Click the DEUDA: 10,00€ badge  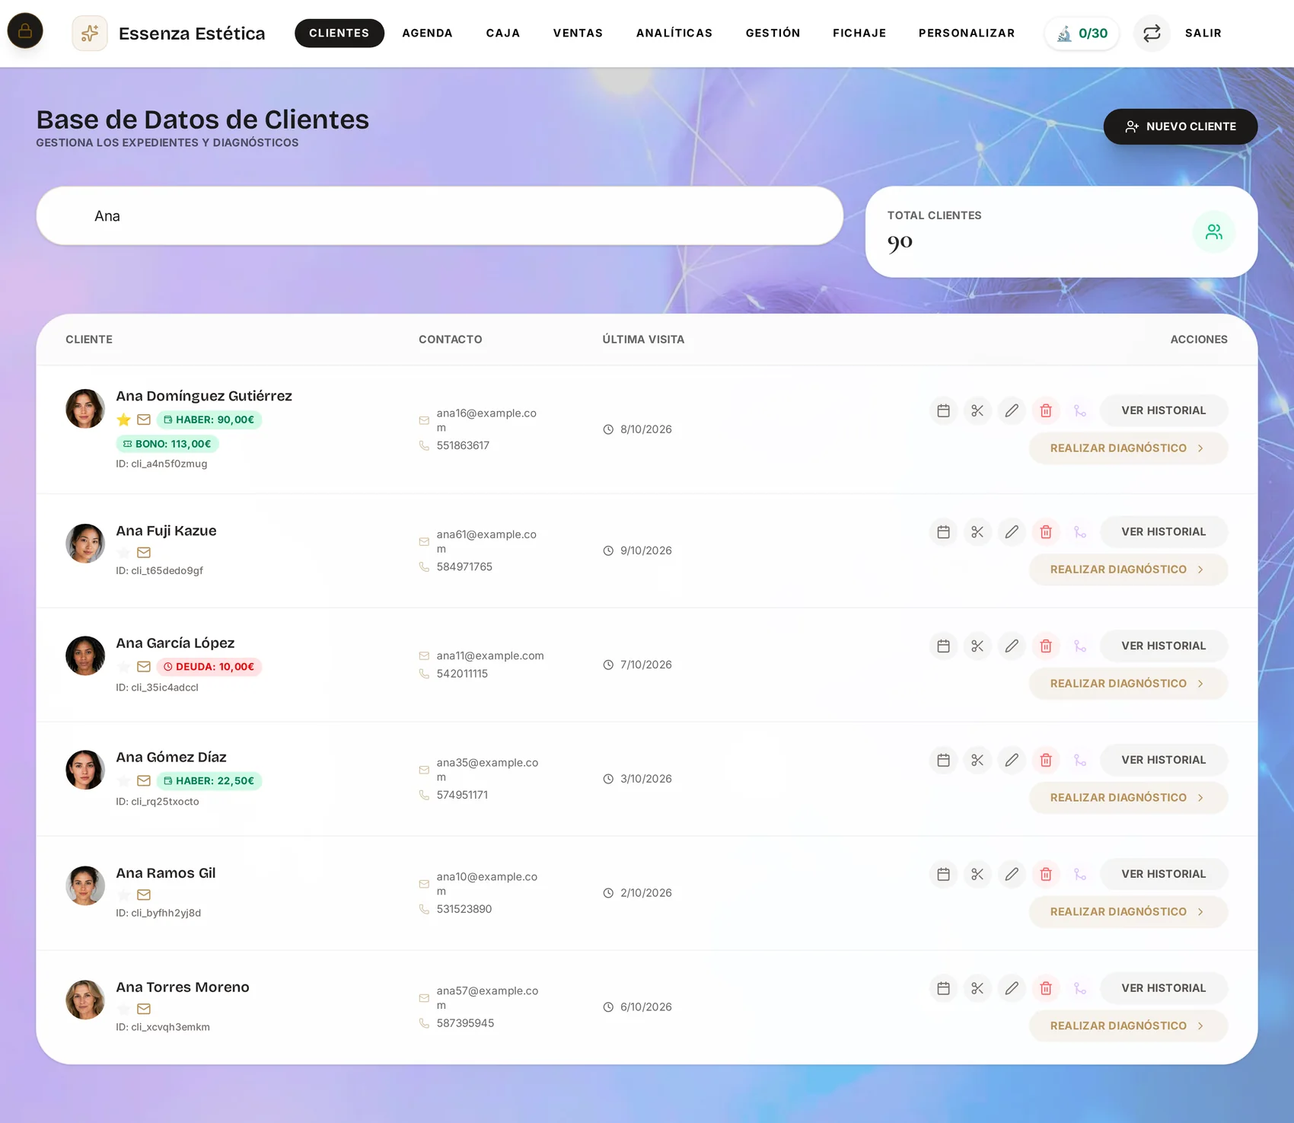coord(209,667)
